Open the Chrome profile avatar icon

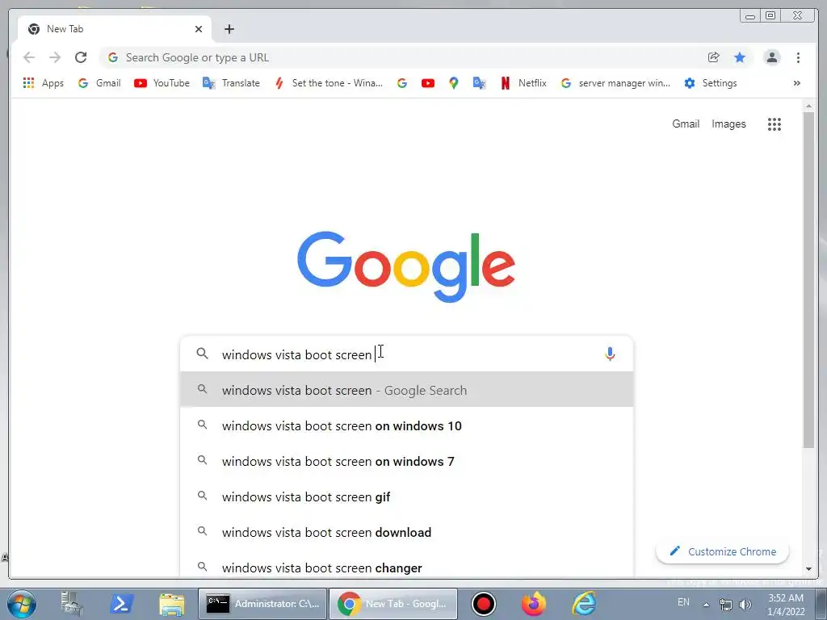tap(771, 57)
